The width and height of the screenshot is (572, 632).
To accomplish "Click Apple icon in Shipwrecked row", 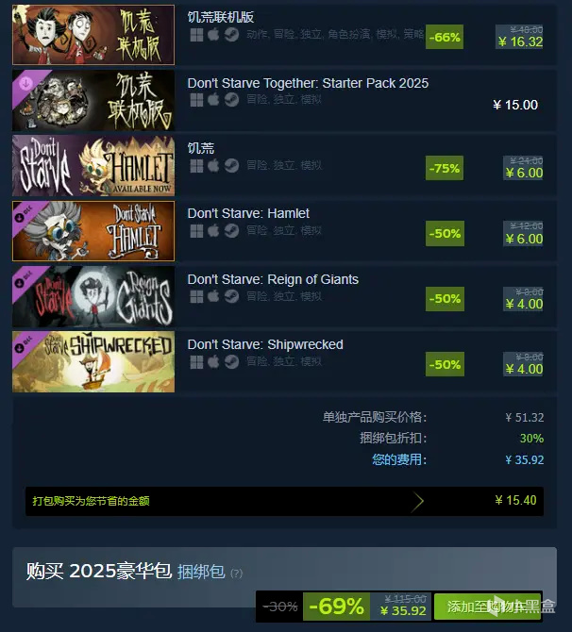I will [213, 361].
